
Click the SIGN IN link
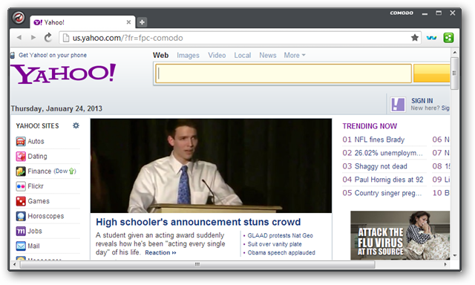[x=422, y=100]
